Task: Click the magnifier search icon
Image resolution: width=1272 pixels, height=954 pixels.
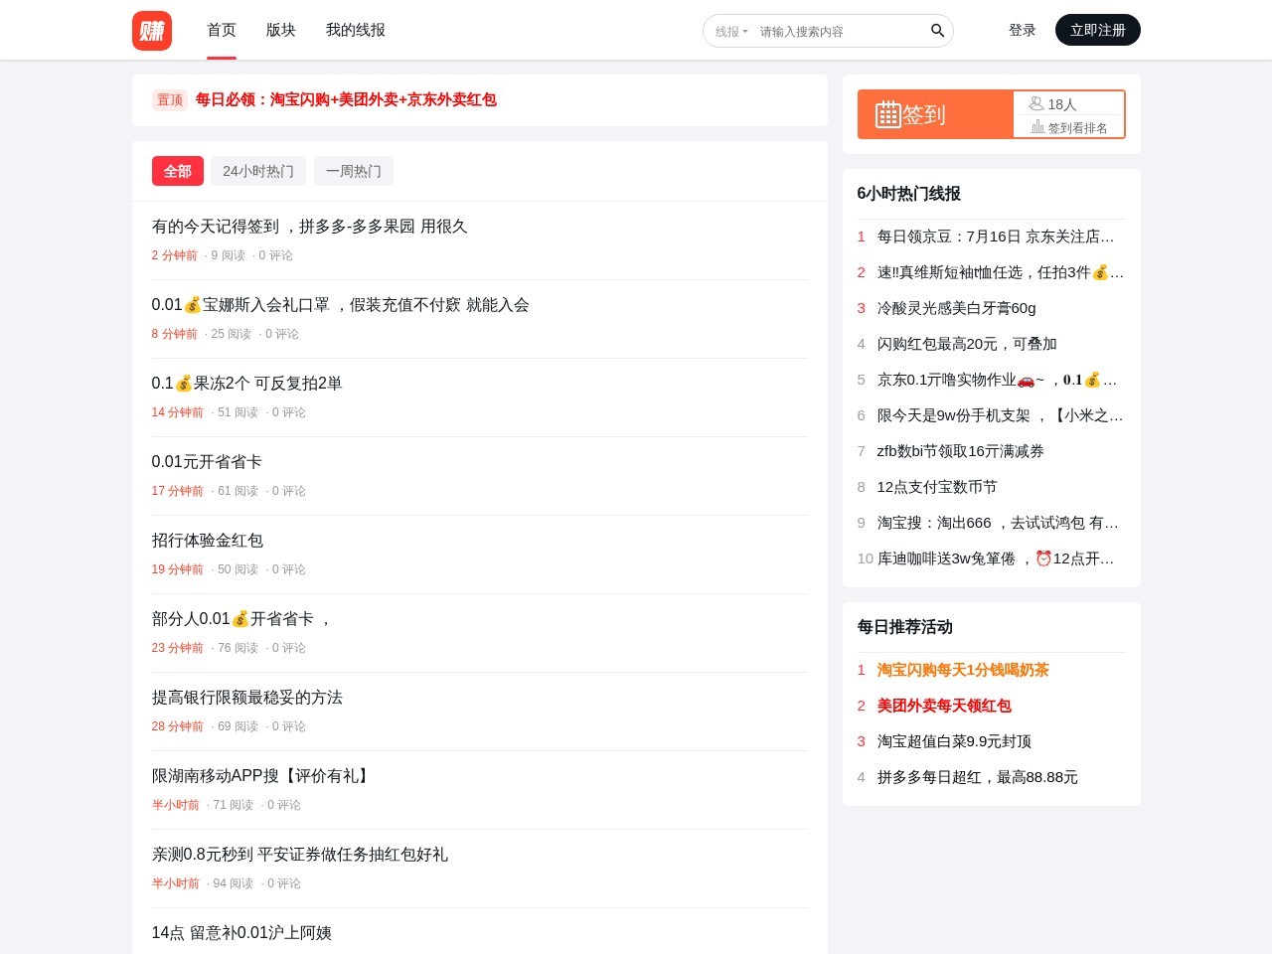Action: pos(937,31)
